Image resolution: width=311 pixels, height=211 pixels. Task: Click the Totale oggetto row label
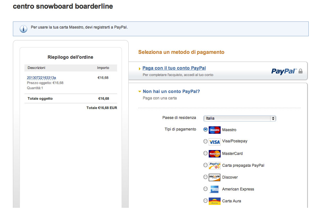[x=40, y=99]
